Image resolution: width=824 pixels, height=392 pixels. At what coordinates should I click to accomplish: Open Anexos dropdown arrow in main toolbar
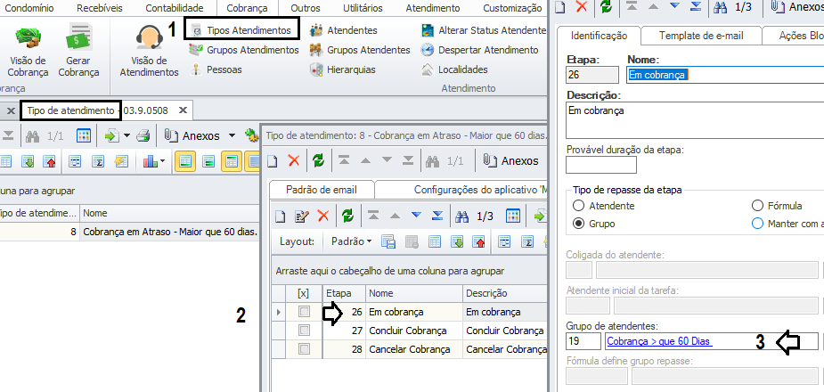coord(233,136)
